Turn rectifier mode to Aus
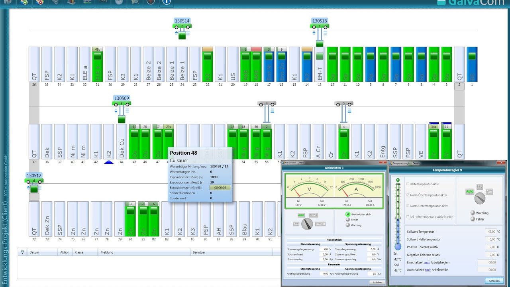510x287 pixels. pos(296,224)
